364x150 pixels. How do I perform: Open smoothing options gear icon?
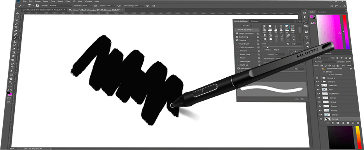pos(147,6)
